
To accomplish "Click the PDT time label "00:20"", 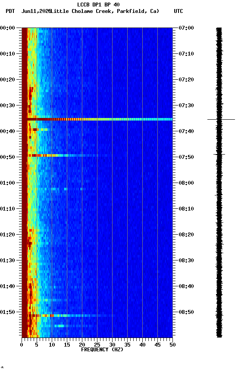I will point(8,80).
